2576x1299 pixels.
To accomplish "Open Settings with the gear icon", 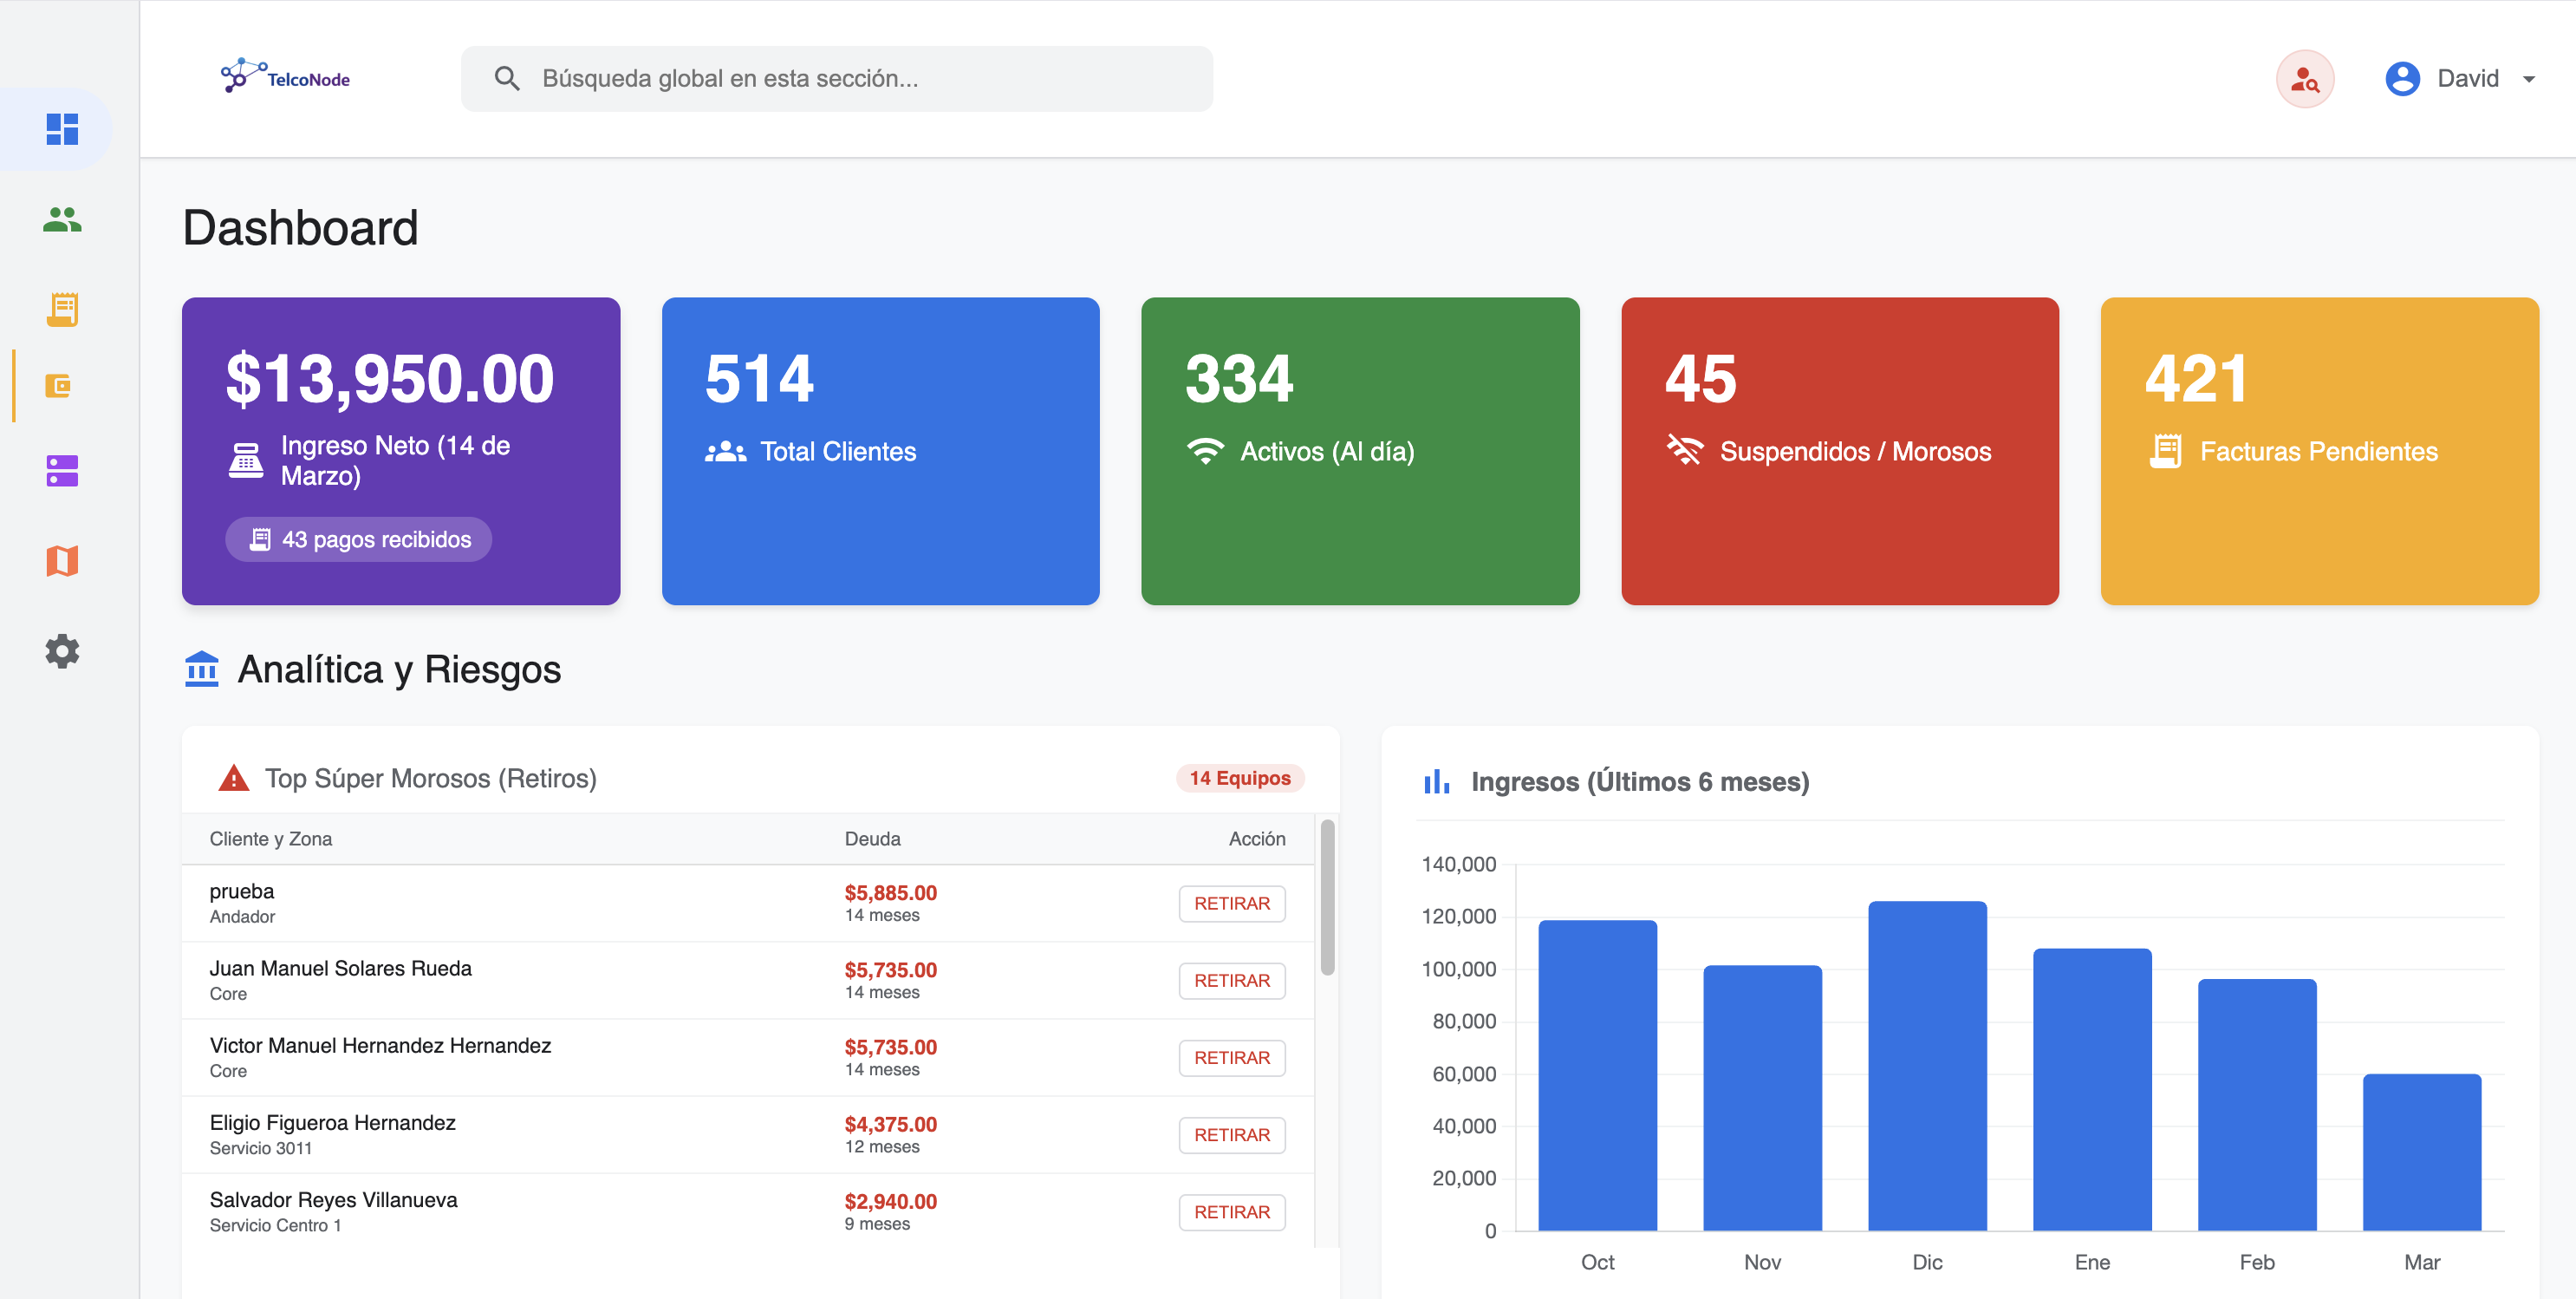I will pos(62,651).
